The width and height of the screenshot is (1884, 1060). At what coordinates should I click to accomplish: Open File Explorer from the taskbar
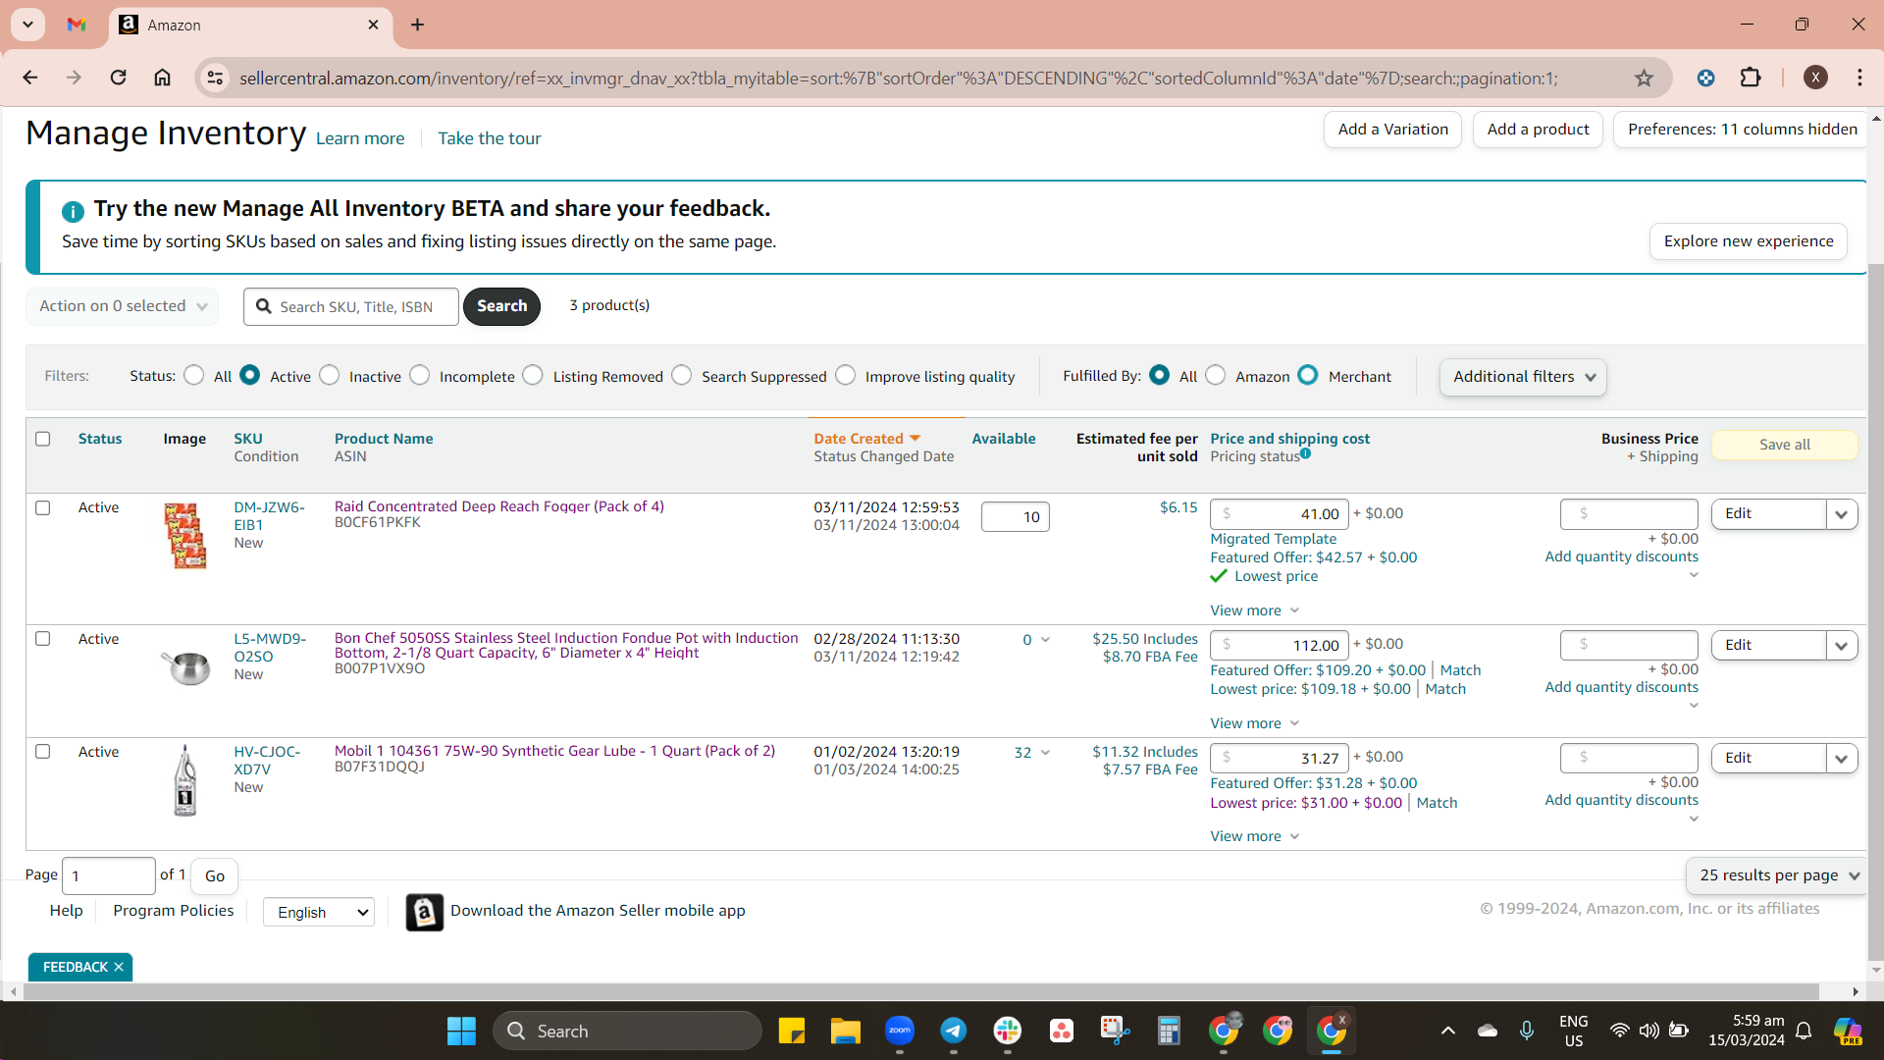click(846, 1031)
